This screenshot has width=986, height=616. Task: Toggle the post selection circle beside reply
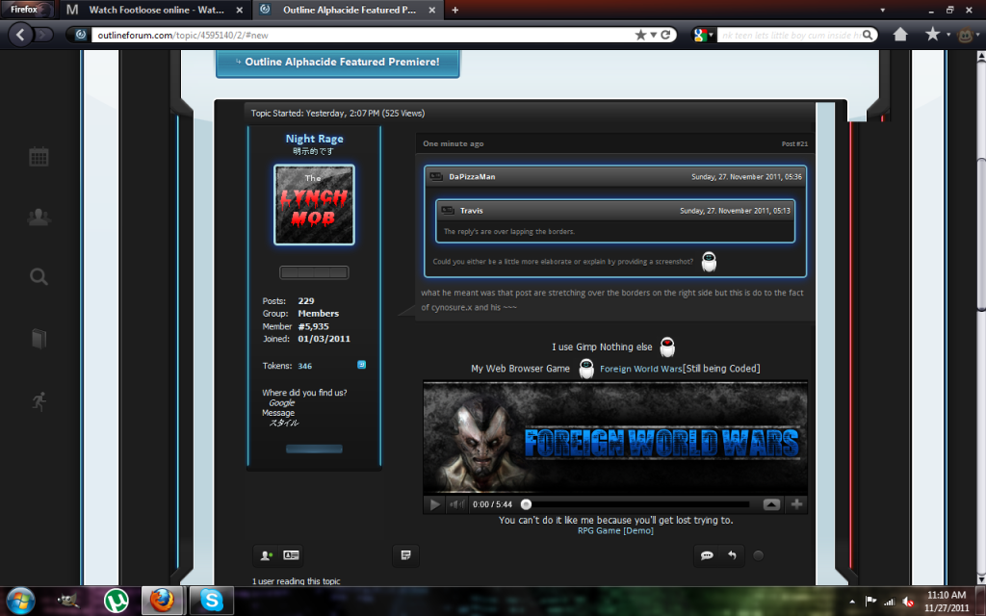tap(759, 555)
